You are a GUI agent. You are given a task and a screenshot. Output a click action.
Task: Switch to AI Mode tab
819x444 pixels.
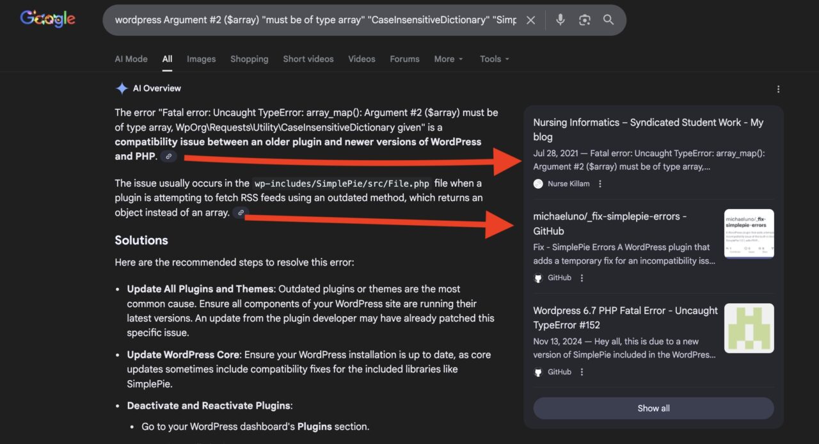tap(131, 59)
